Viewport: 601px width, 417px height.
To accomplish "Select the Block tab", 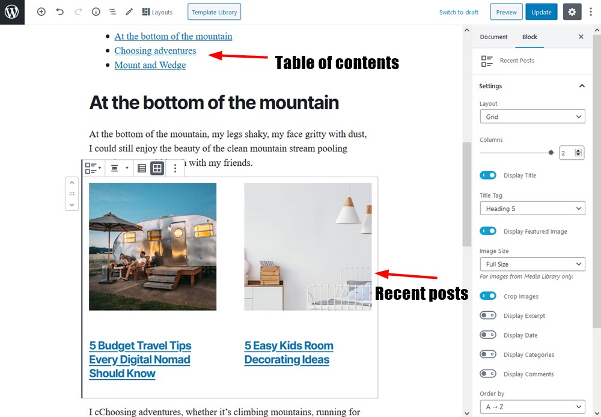I will click(529, 37).
